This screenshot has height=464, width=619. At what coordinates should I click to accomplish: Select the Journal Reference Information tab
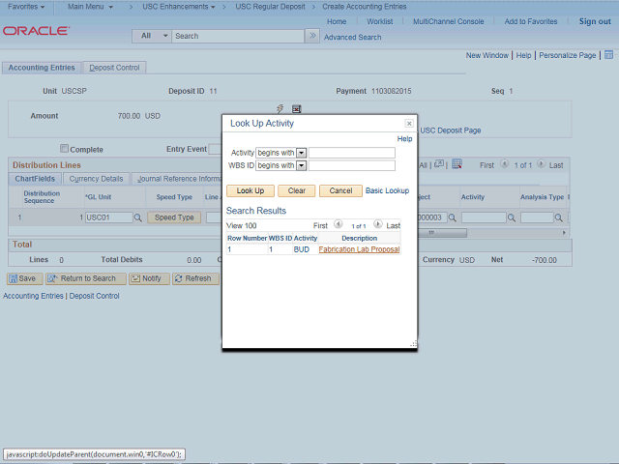coord(177,179)
